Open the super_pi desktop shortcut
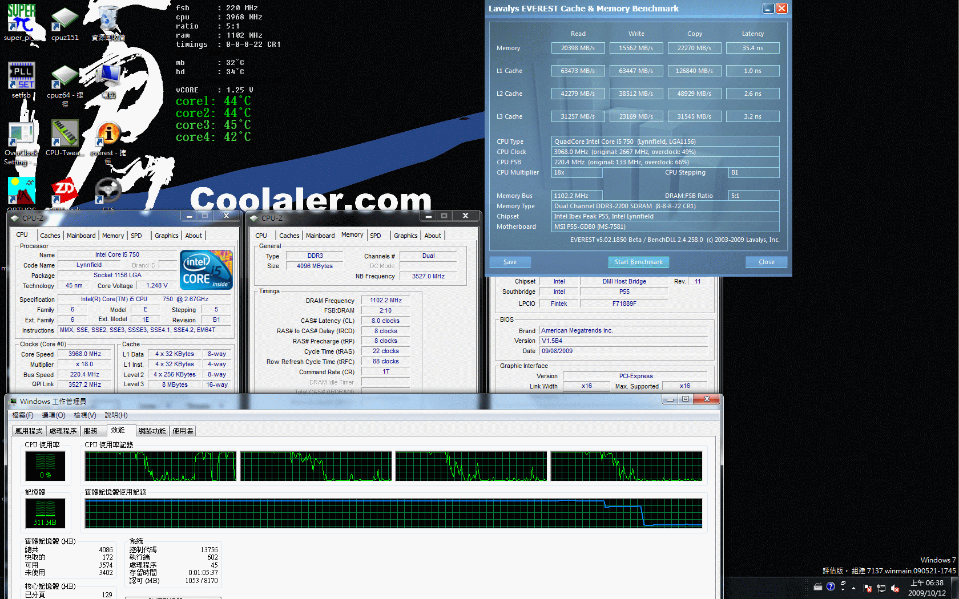The width and height of the screenshot is (959, 599). click(22, 23)
